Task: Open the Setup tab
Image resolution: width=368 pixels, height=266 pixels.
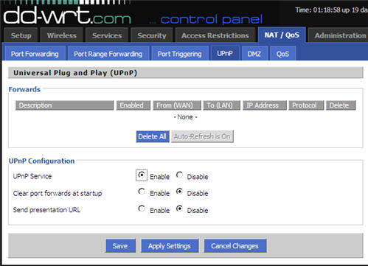Action: 21,35
